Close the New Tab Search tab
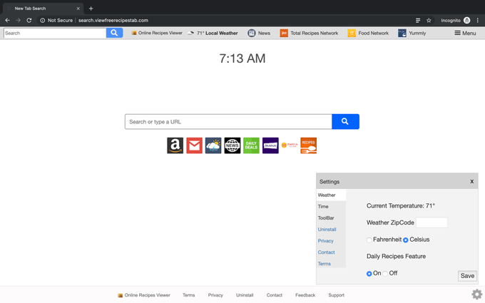 click(x=78, y=9)
